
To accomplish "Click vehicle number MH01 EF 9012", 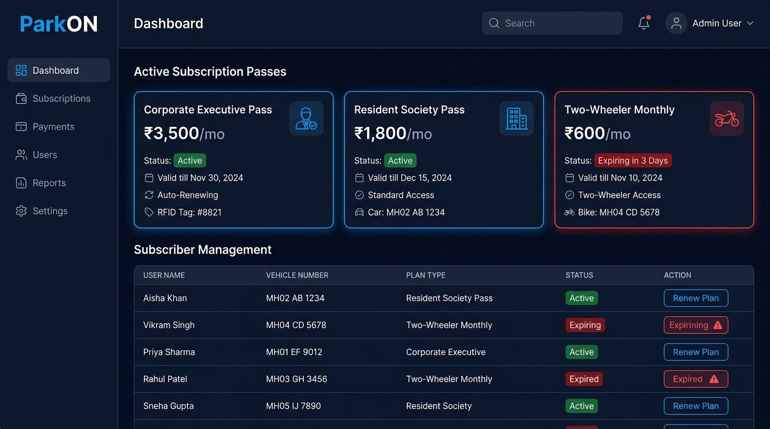I will (294, 352).
